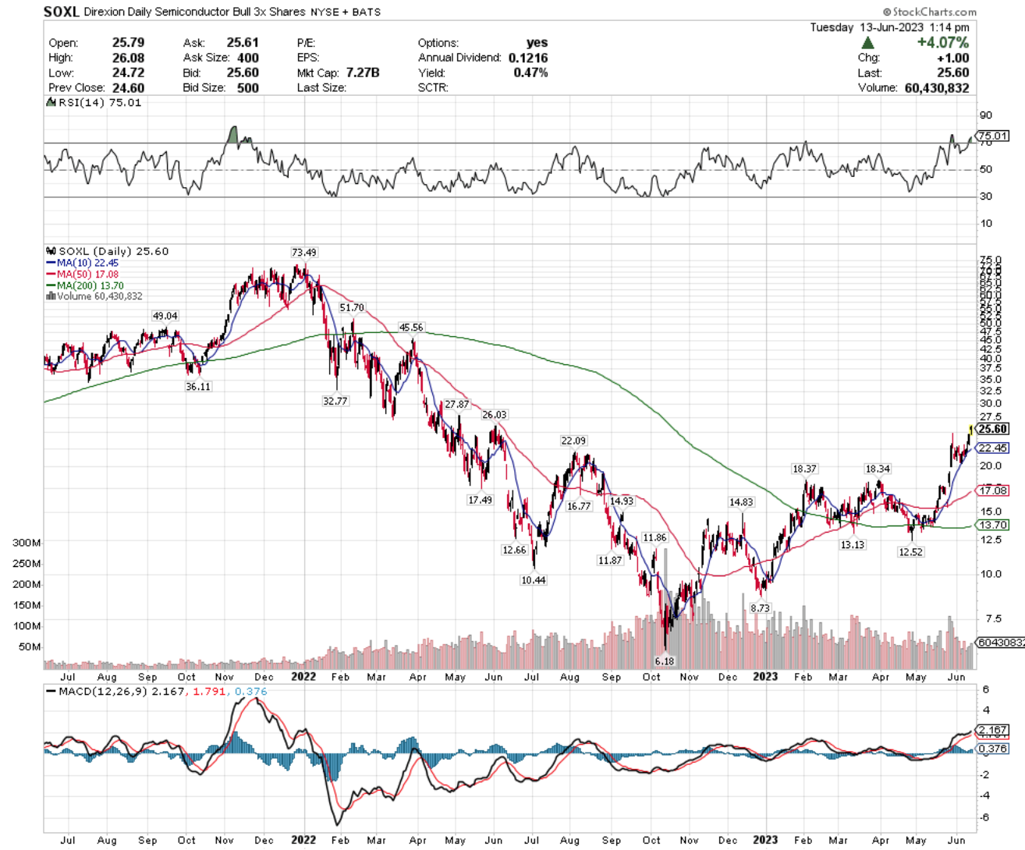The width and height of the screenshot is (1025, 850).
Task: Click the 13.13 price label
Action: [852, 545]
